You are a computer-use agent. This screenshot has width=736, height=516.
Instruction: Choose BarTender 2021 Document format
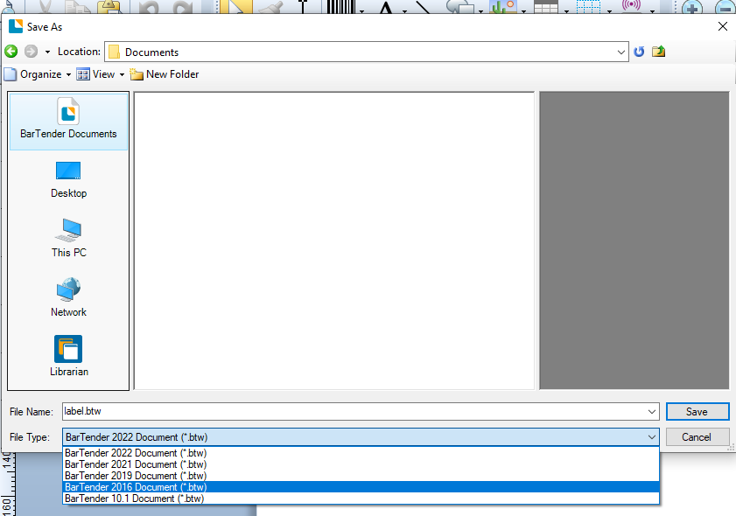coord(361,464)
